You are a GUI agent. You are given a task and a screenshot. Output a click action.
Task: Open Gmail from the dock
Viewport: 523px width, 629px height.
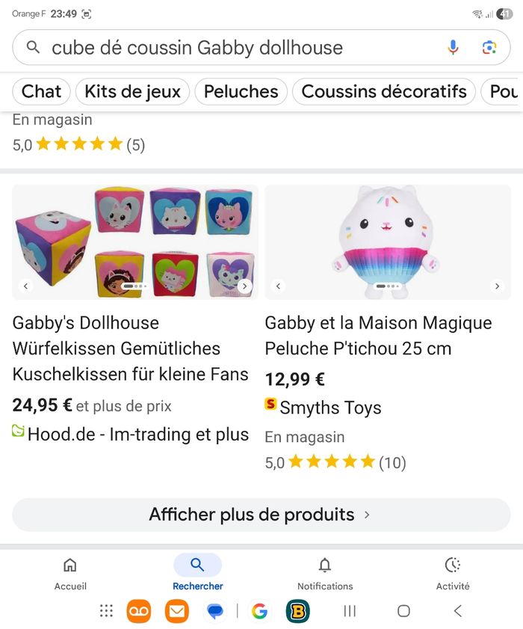click(176, 611)
